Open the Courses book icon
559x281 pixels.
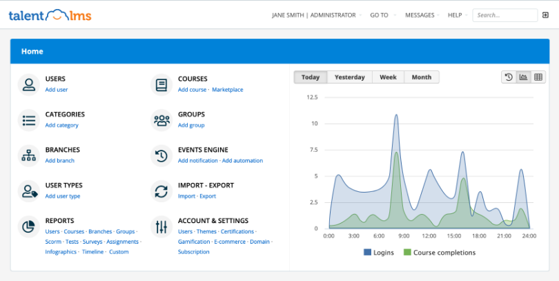161,85
